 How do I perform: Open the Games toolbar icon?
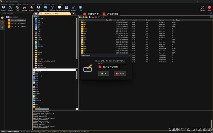pos(24,8)
